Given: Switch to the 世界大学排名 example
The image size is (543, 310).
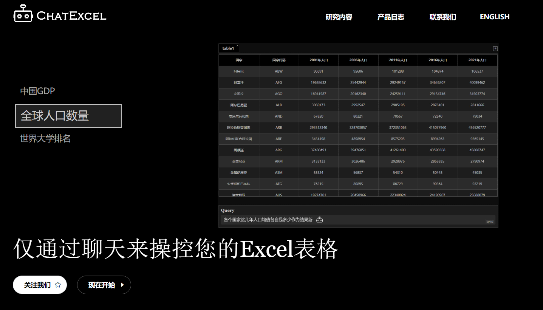Looking at the screenshot, I should coord(45,139).
